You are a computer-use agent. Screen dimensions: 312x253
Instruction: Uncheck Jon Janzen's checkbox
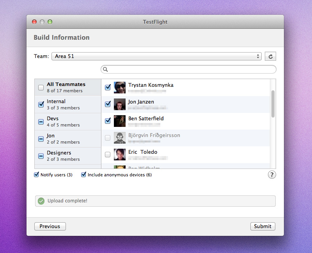click(x=108, y=104)
